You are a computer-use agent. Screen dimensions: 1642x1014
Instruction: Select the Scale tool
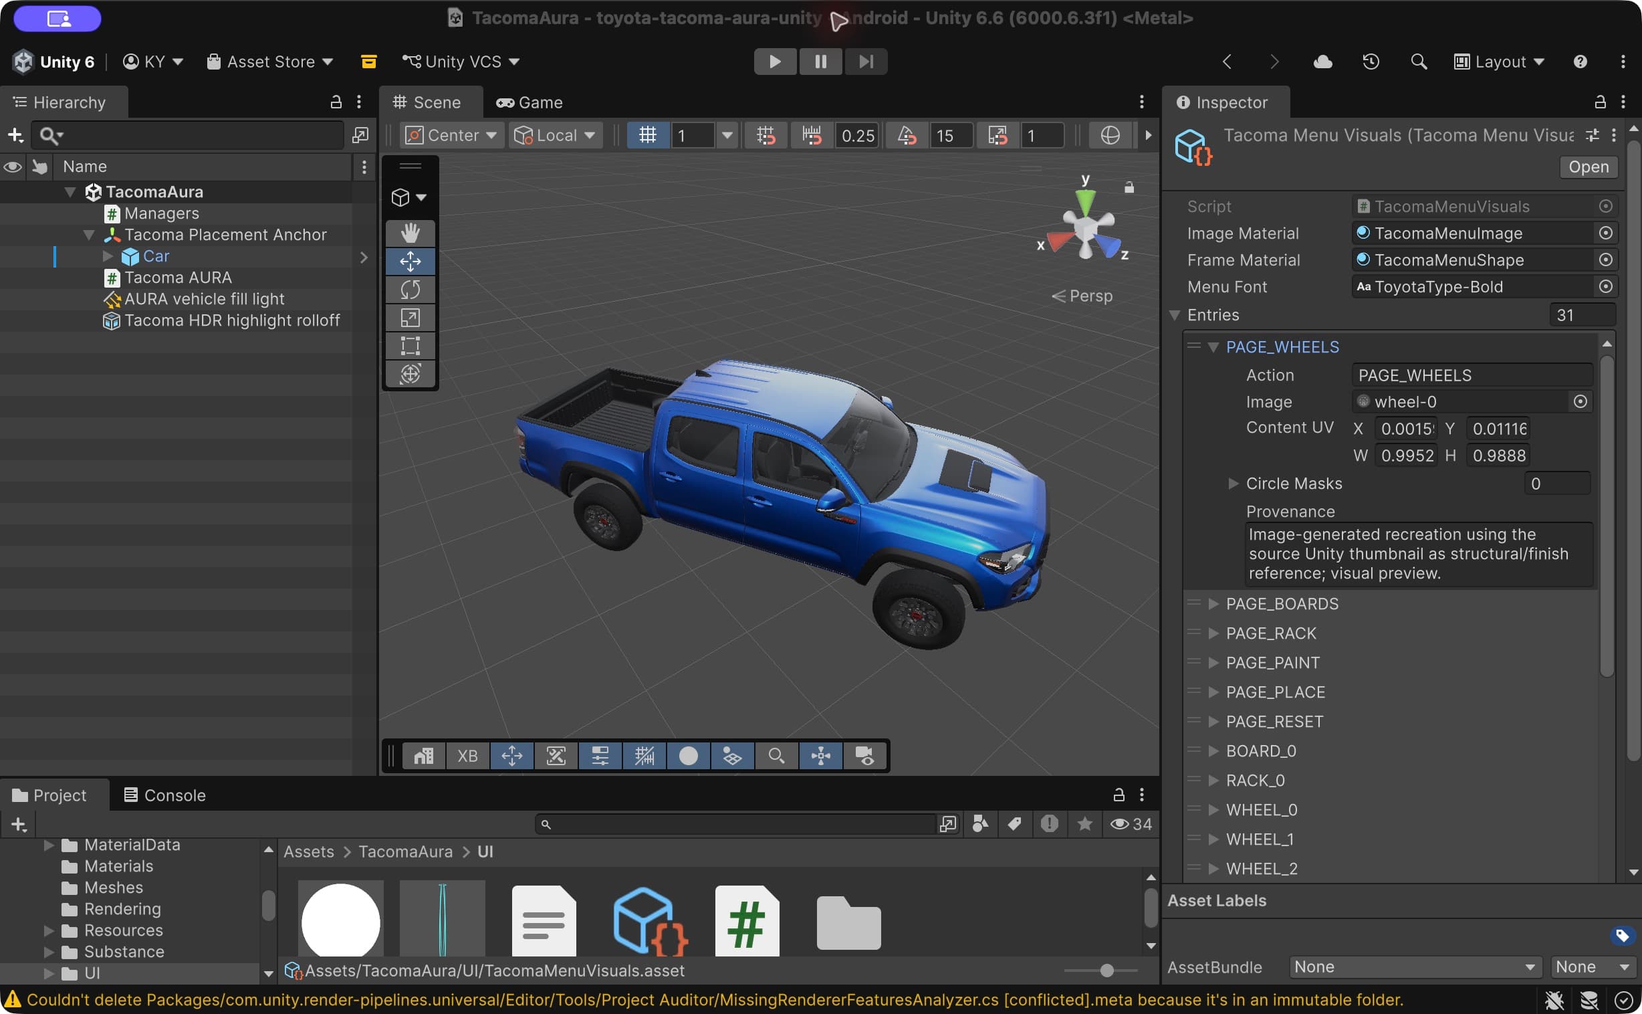coord(410,318)
